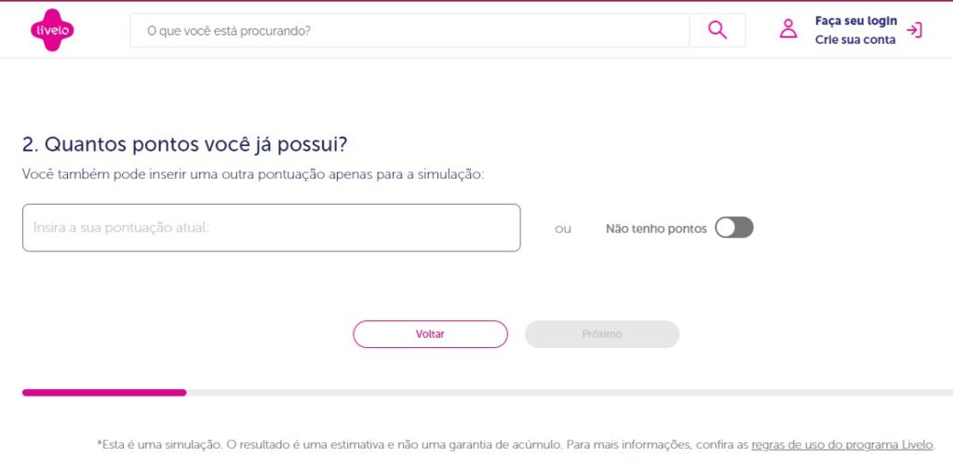This screenshot has height=470, width=953.
Task: Enable the Não tenho pontos switch
Action: 733,228
